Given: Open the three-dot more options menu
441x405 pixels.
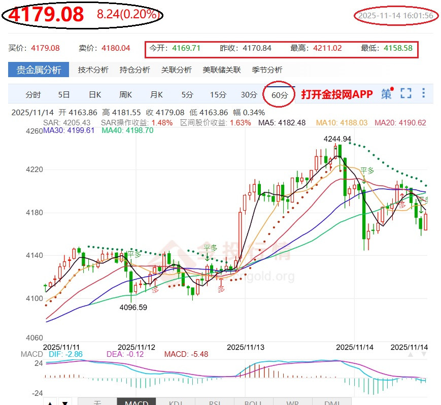Looking at the screenshot, I should [424, 94].
